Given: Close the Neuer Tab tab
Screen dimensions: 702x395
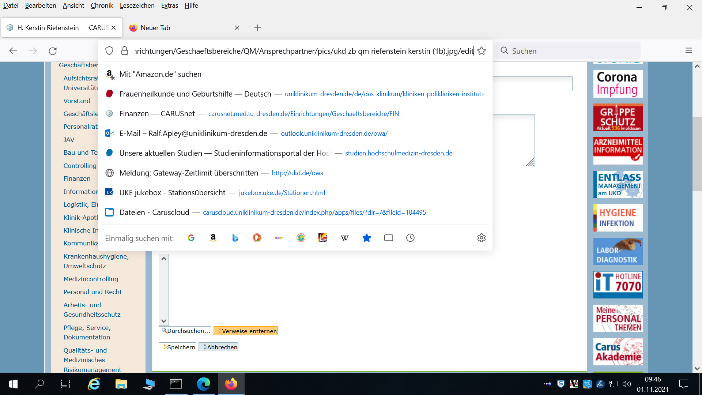Looking at the screenshot, I should pos(237,28).
